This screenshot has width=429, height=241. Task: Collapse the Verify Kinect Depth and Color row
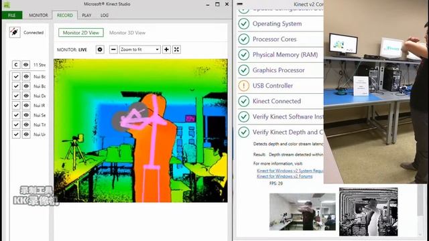(x=280, y=133)
